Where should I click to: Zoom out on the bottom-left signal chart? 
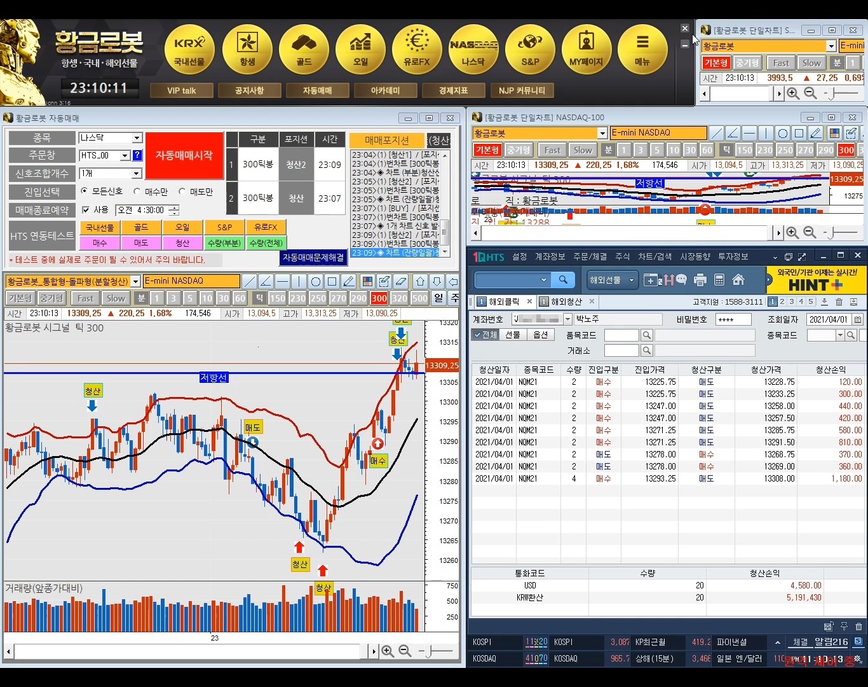click(405, 651)
